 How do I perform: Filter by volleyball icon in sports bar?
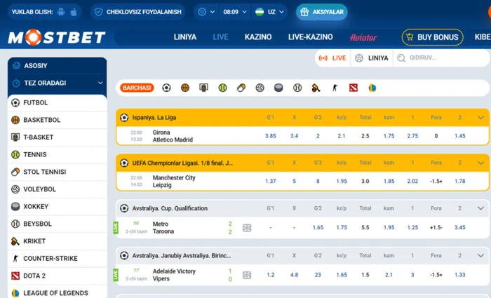tap(260, 88)
